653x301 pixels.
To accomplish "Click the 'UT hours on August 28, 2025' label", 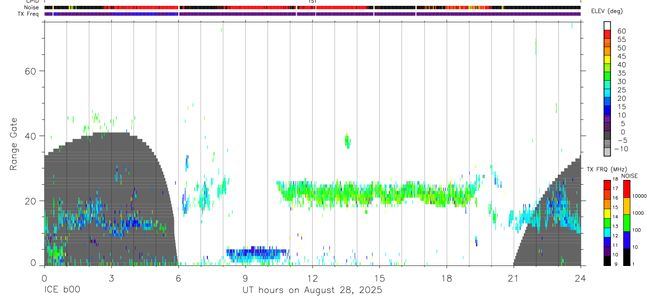I will pyautogui.click(x=312, y=290).
